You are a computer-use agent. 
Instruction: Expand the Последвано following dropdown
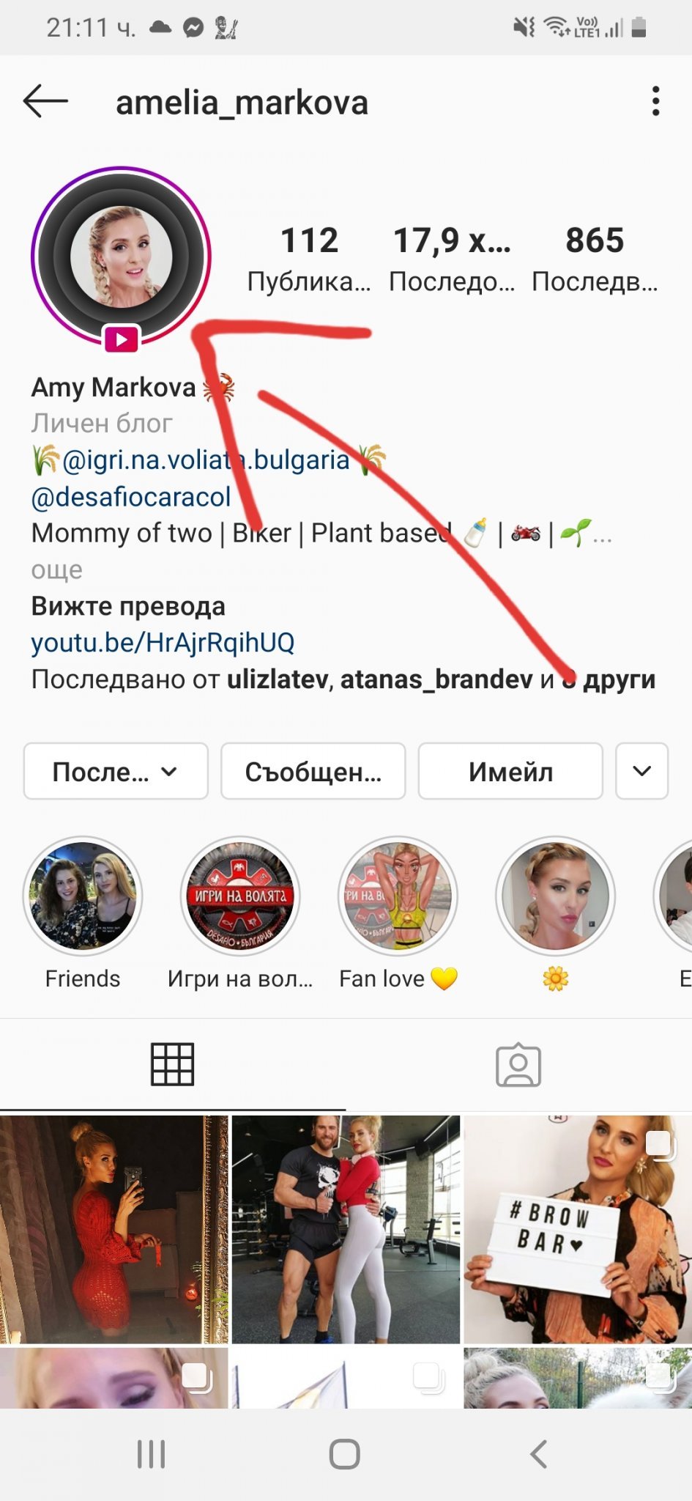pyautogui.click(x=116, y=771)
